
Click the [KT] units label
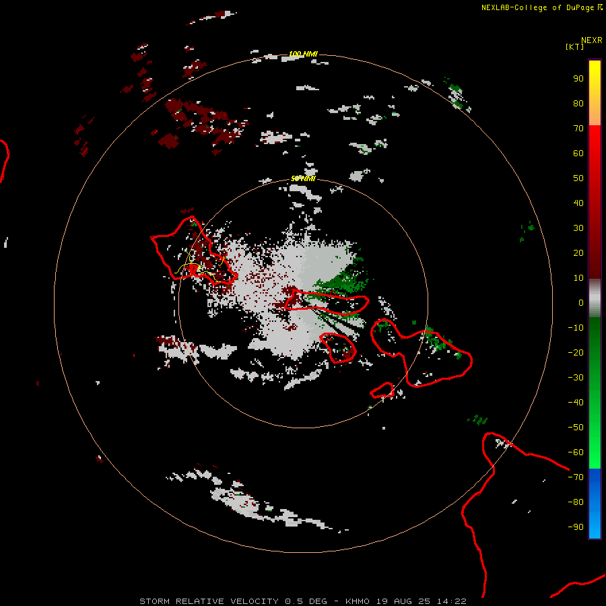(574, 46)
